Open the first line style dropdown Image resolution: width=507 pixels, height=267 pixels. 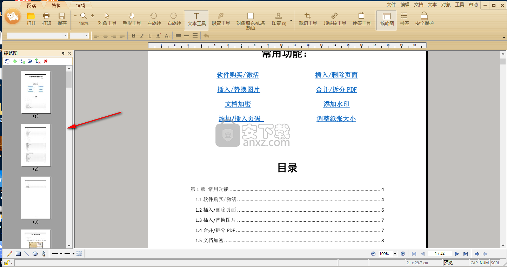click(61, 254)
